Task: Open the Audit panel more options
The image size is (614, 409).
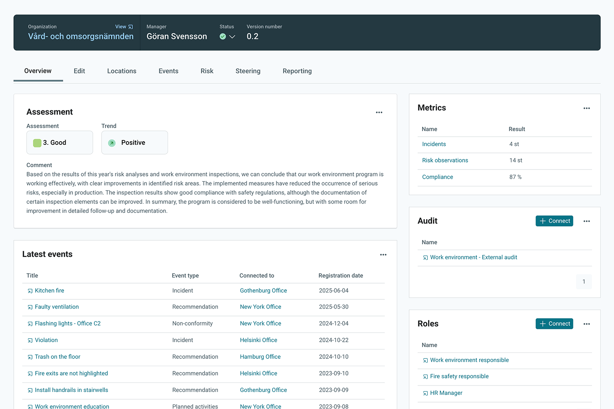Action: (x=586, y=221)
